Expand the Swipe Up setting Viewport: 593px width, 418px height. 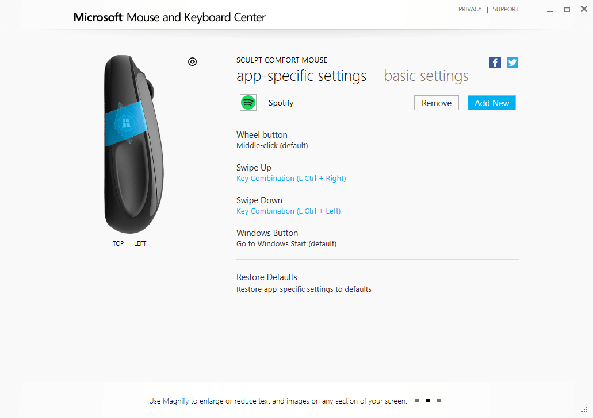click(254, 168)
